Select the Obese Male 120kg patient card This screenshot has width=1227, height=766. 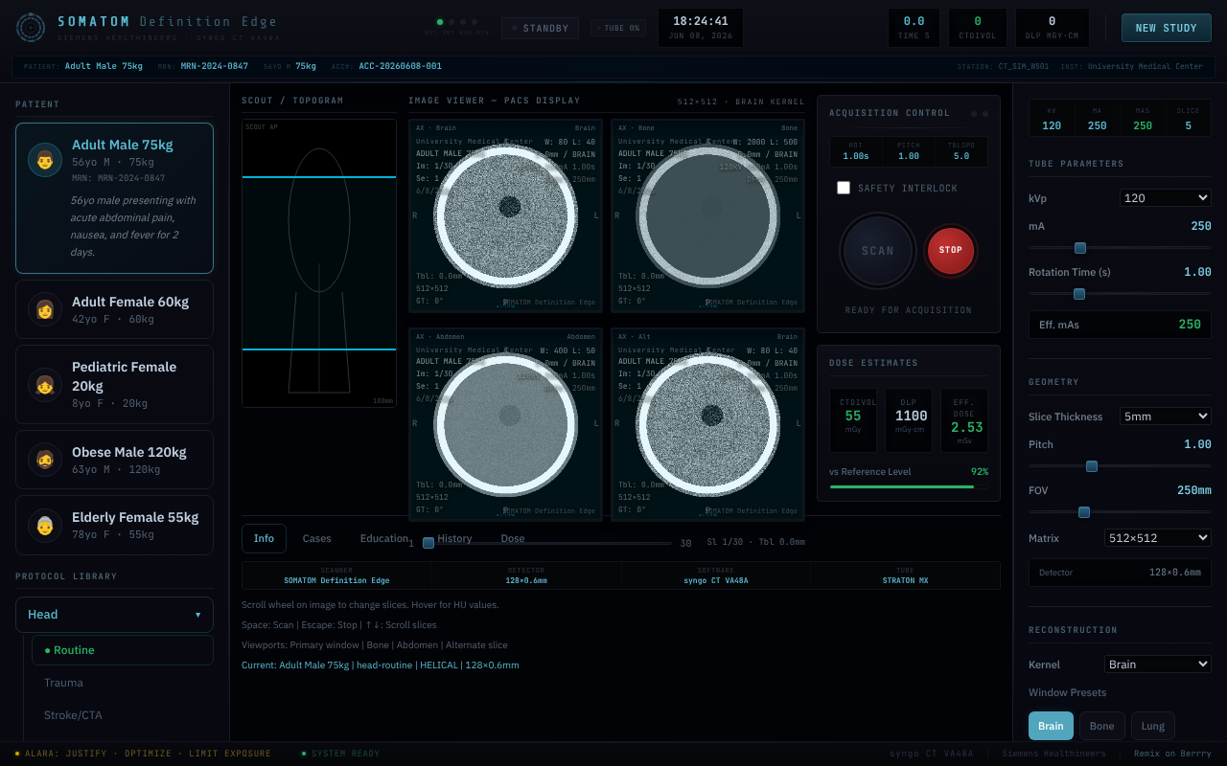point(114,460)
